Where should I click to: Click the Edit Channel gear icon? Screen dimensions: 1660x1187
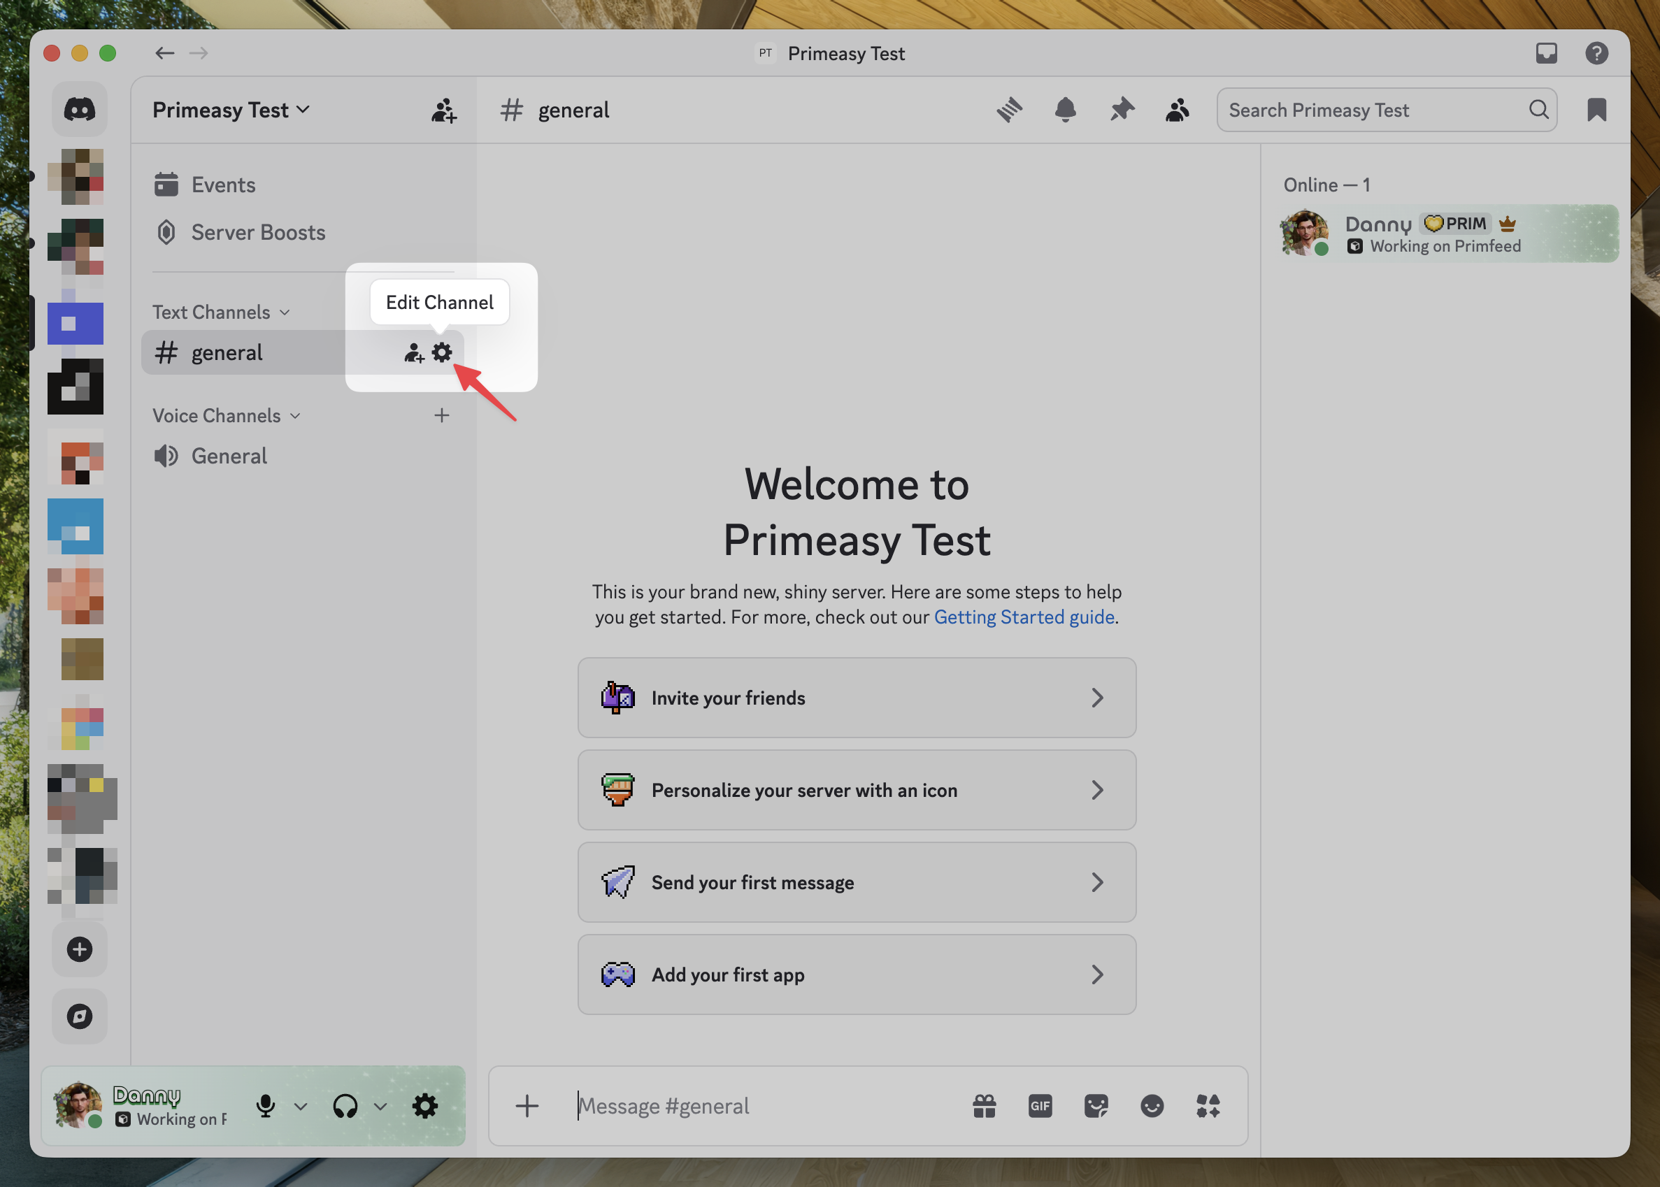click(441, 353)
